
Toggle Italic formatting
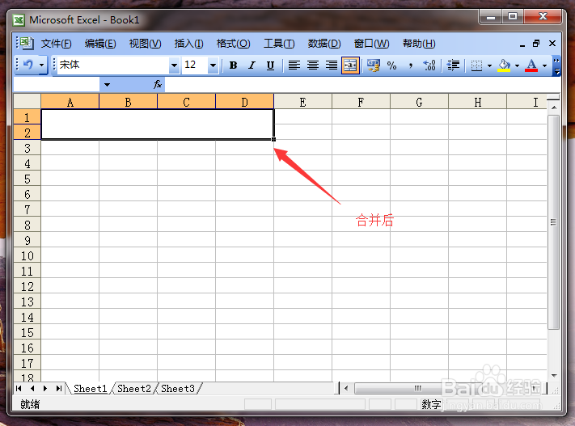pos(252,65)
